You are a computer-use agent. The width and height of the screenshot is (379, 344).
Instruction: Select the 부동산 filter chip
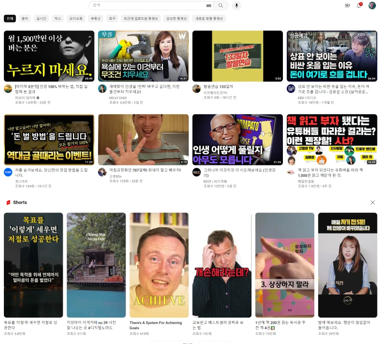tap(96, 18)
